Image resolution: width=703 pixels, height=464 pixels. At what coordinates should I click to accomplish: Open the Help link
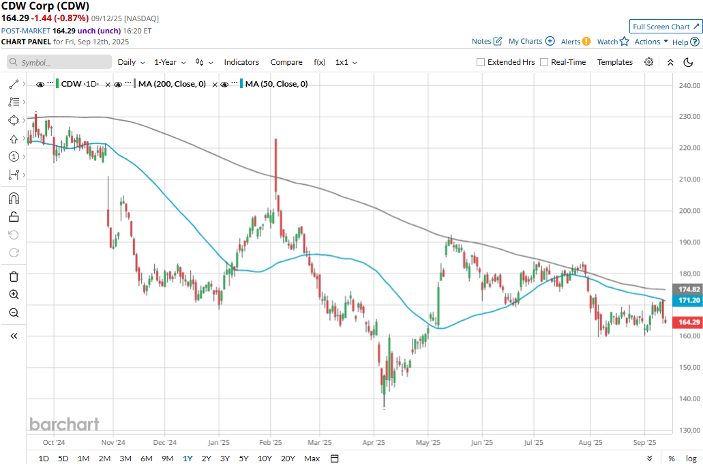[685, 42]
